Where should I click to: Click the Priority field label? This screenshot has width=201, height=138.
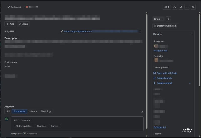click(x=158, y=134)
